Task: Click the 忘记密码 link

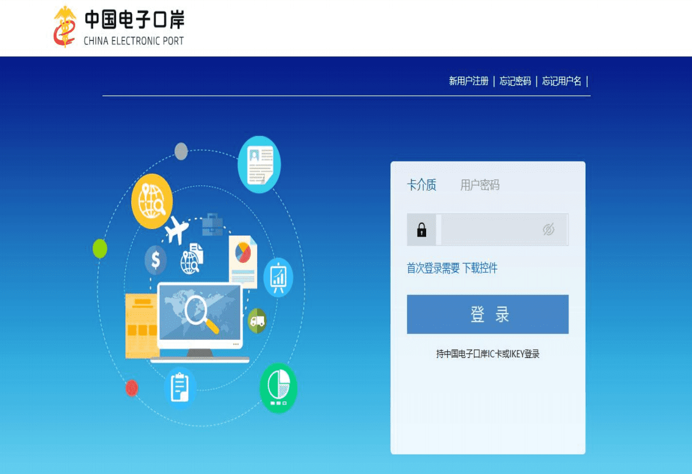Action: tap(515, 81)
